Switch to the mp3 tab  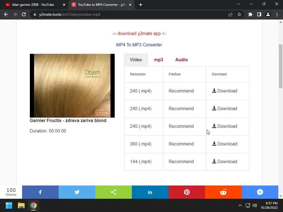(158, 60)
